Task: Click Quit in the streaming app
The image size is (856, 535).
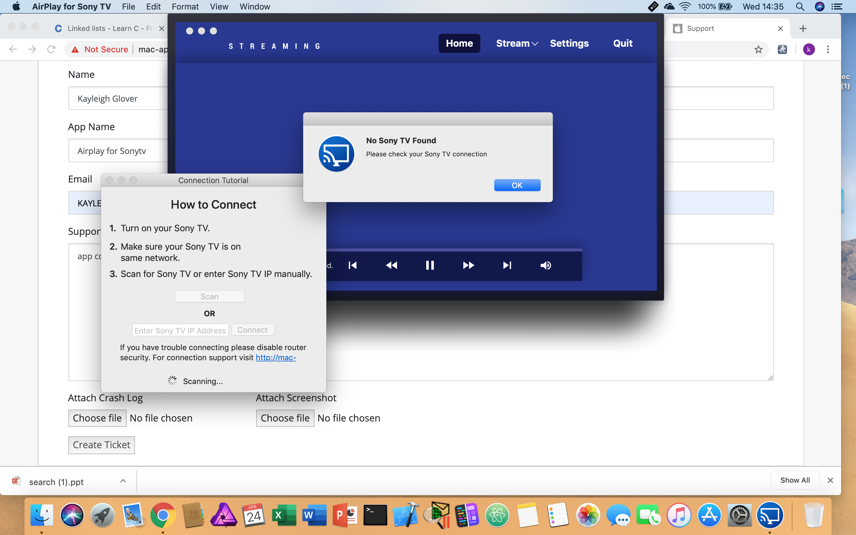Action: point(623,43)
